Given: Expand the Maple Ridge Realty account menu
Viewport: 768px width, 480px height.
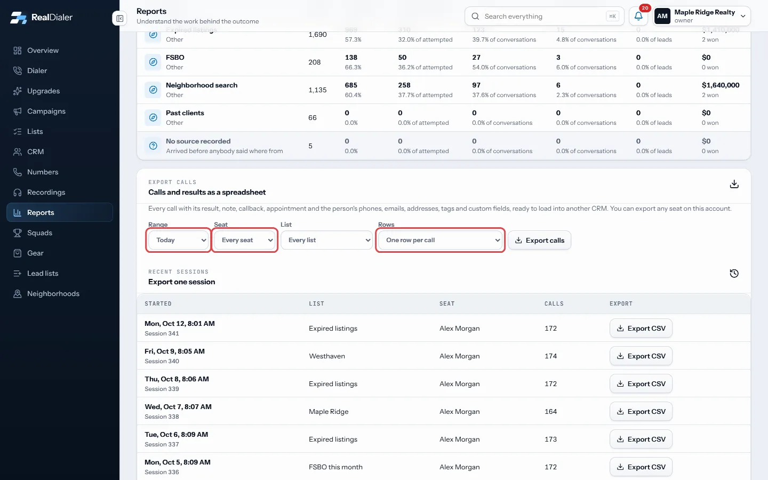Looking at the screenshot, I should (702, 16).
